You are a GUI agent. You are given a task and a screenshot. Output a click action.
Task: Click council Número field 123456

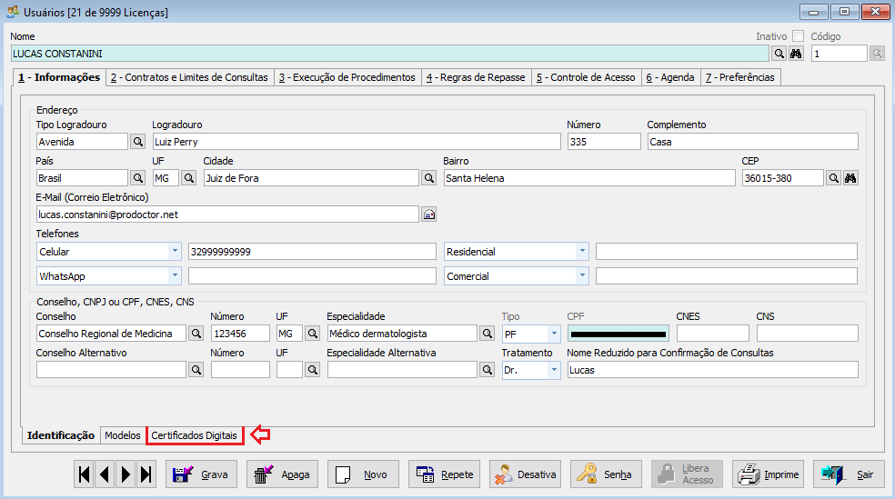(x=240, y=334)
